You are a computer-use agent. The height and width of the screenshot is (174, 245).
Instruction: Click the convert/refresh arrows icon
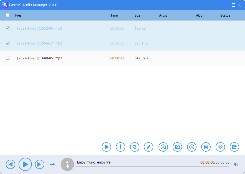click(x=135, y=147)
